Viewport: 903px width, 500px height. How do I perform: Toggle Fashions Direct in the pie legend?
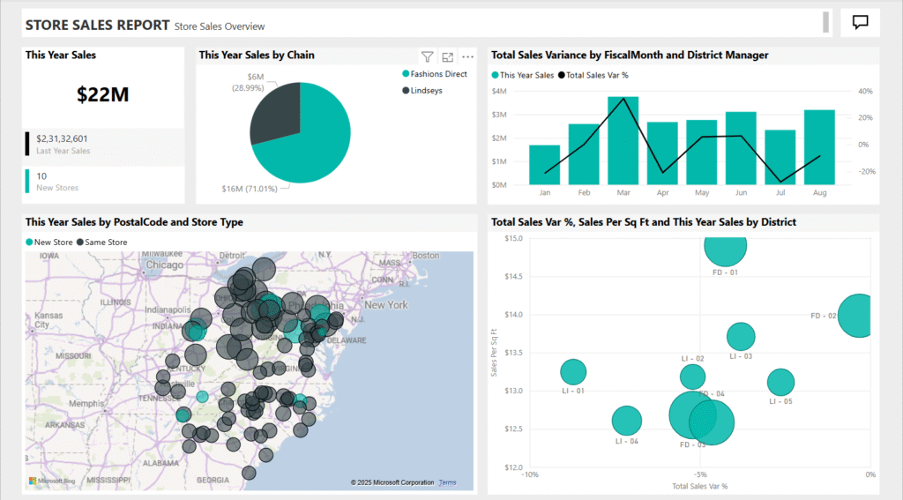click(438, 74)
